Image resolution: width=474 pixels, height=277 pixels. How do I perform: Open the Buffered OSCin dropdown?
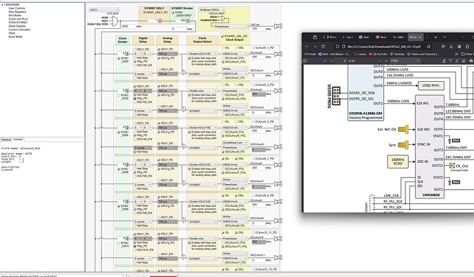(212, 10)
